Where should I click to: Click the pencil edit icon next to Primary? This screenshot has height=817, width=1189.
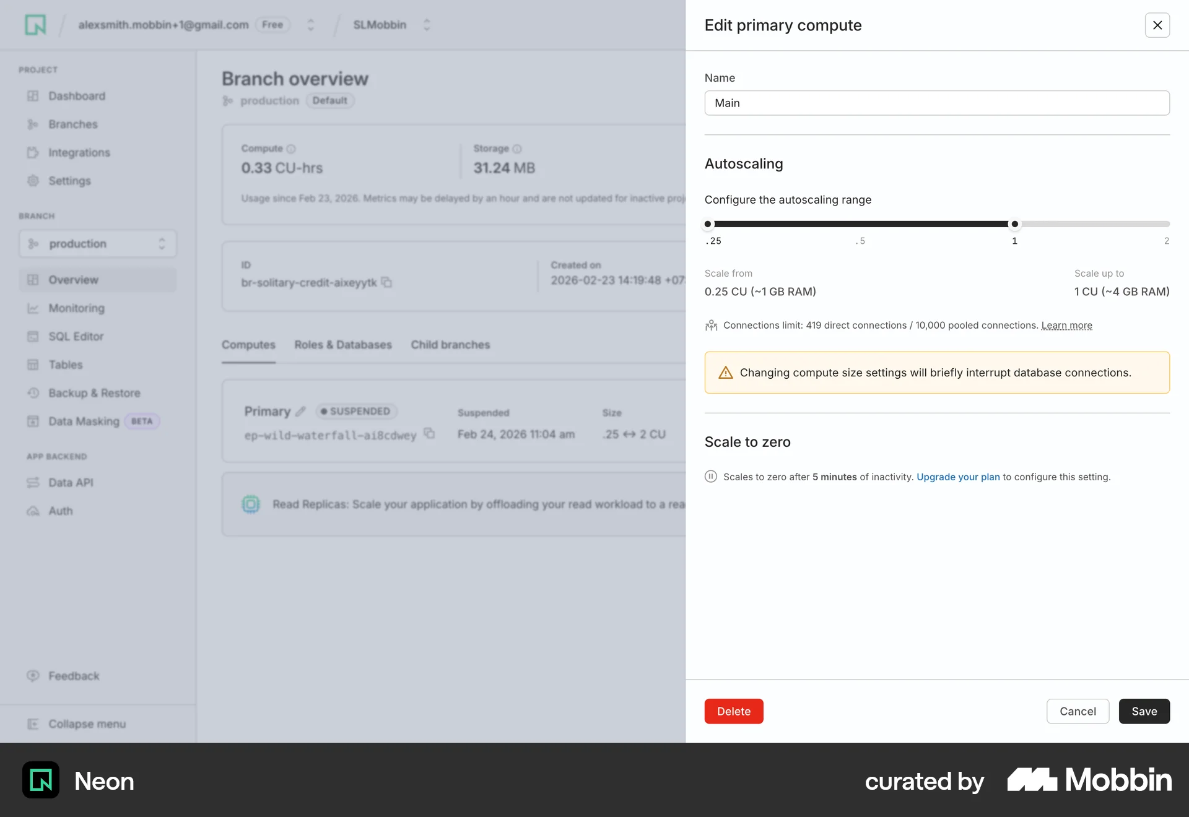[x=301, y=412]
